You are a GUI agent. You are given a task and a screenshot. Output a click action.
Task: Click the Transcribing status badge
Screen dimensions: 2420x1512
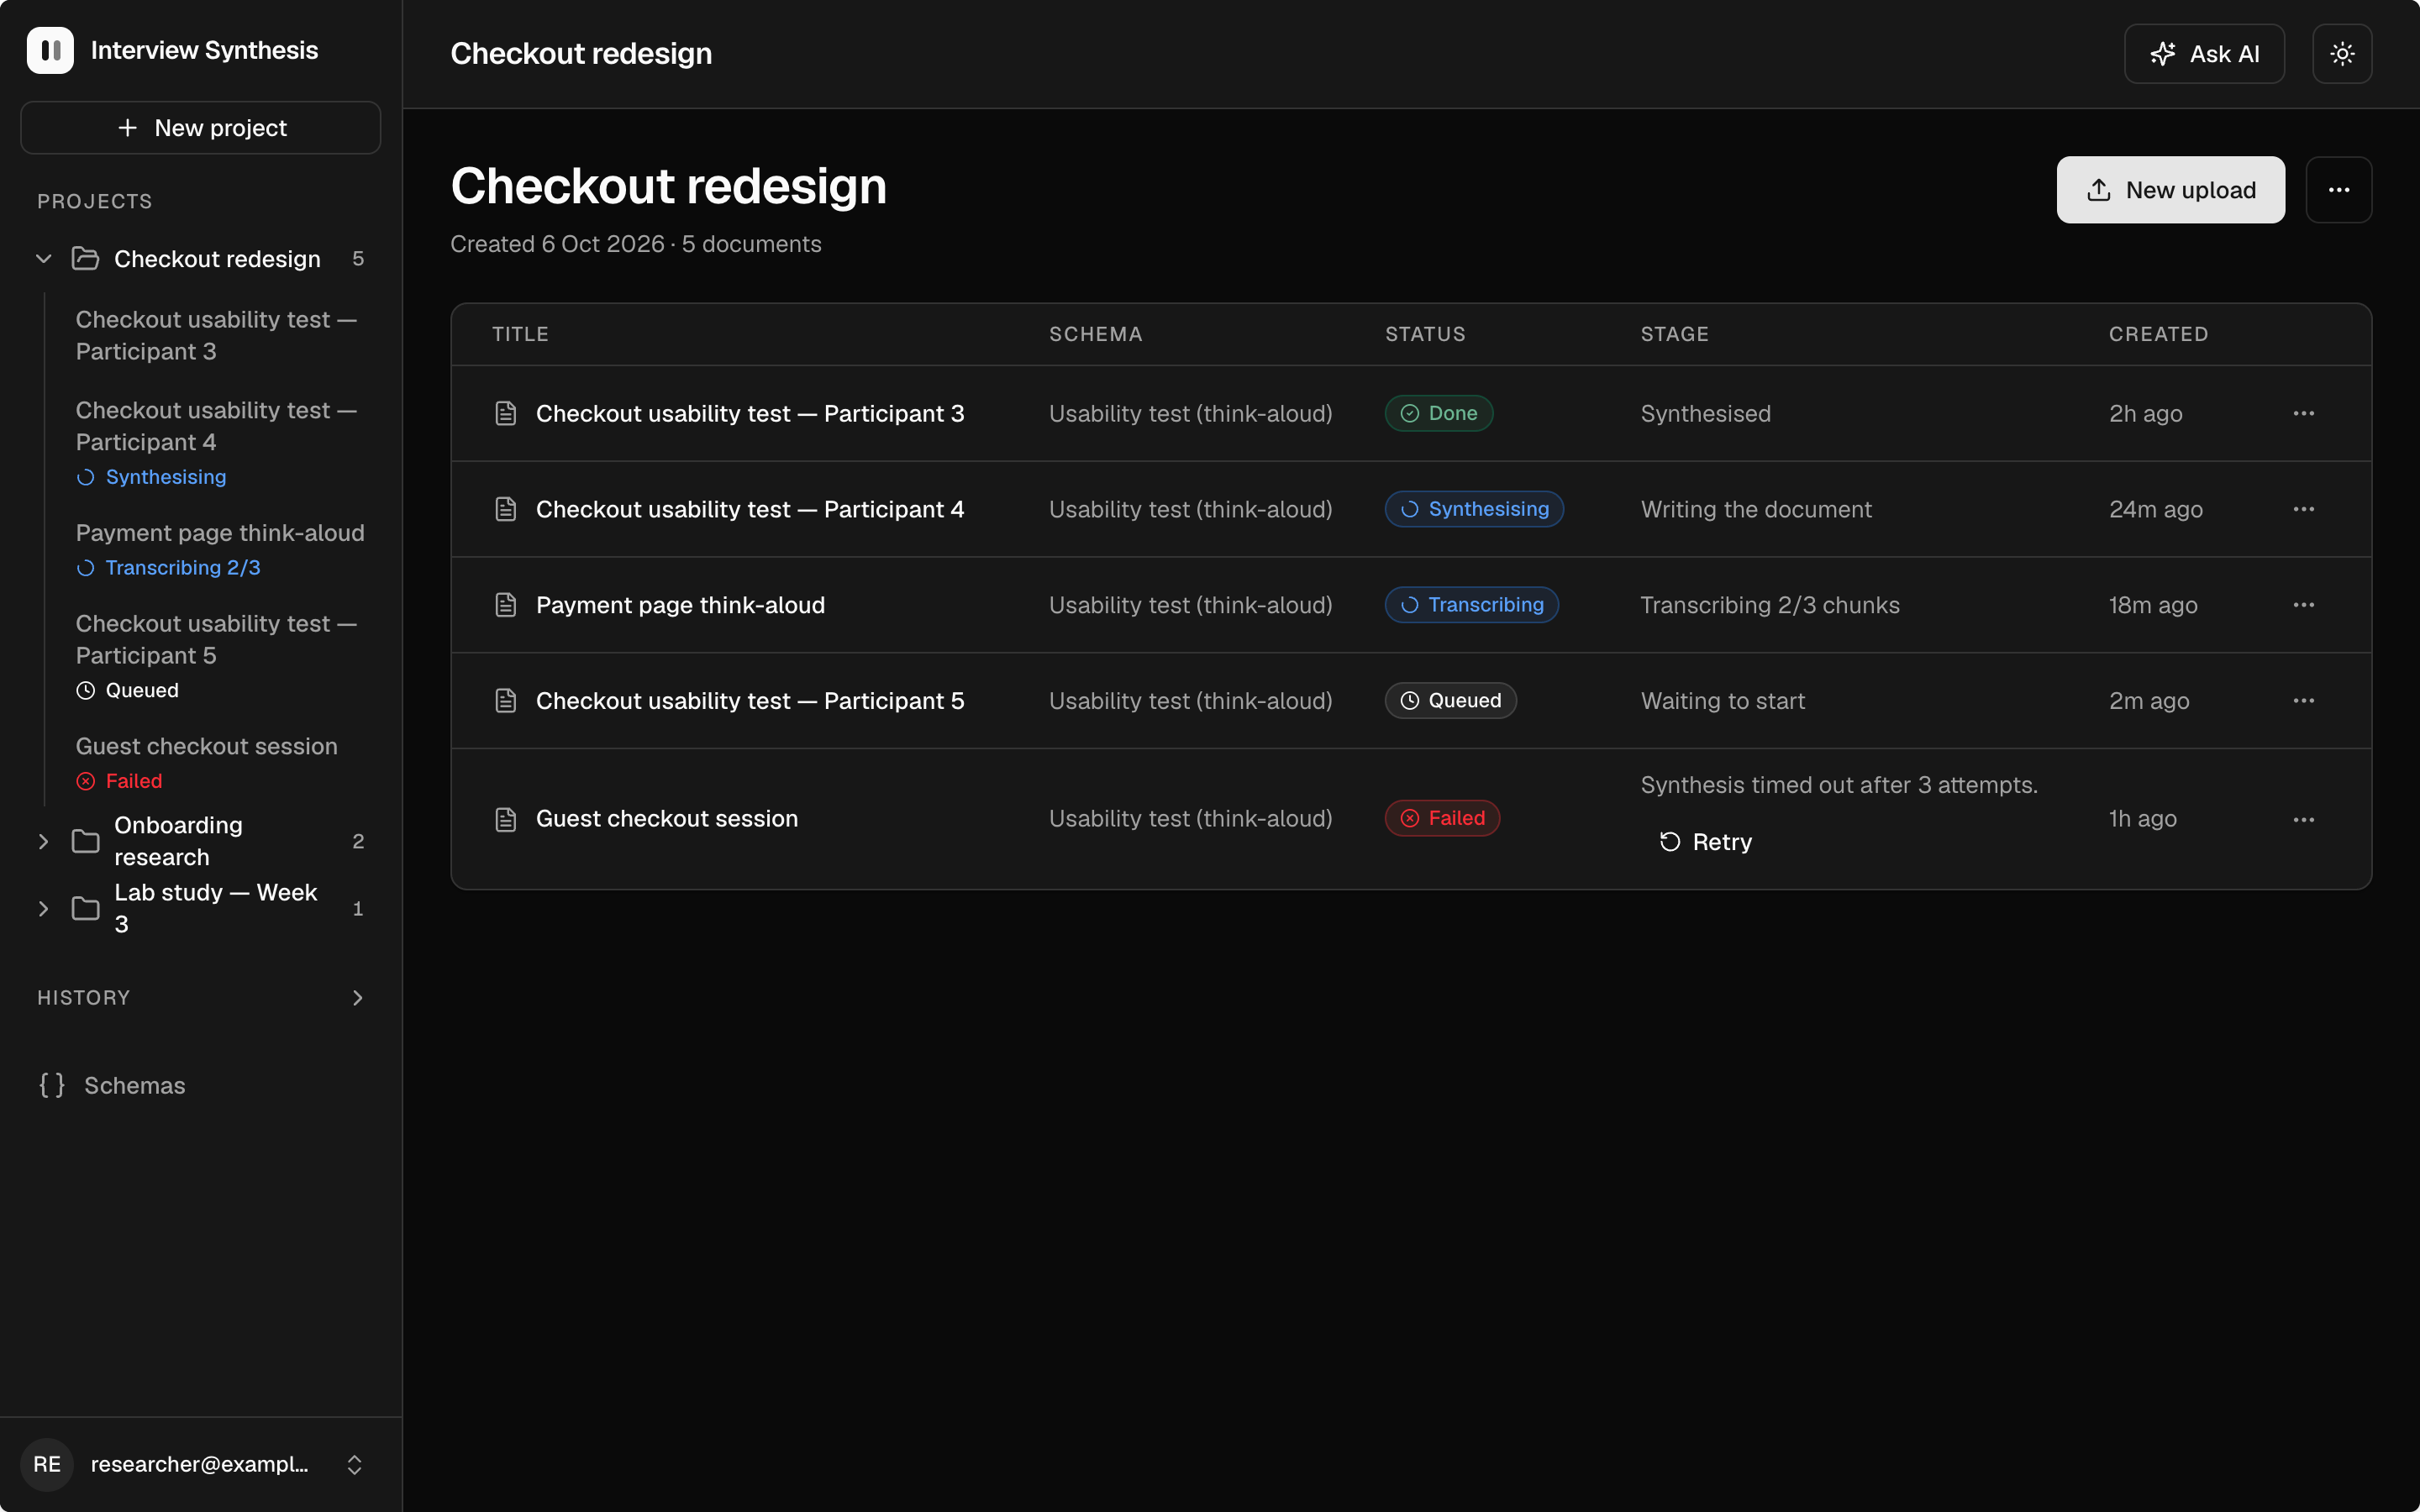(1472, 605)
